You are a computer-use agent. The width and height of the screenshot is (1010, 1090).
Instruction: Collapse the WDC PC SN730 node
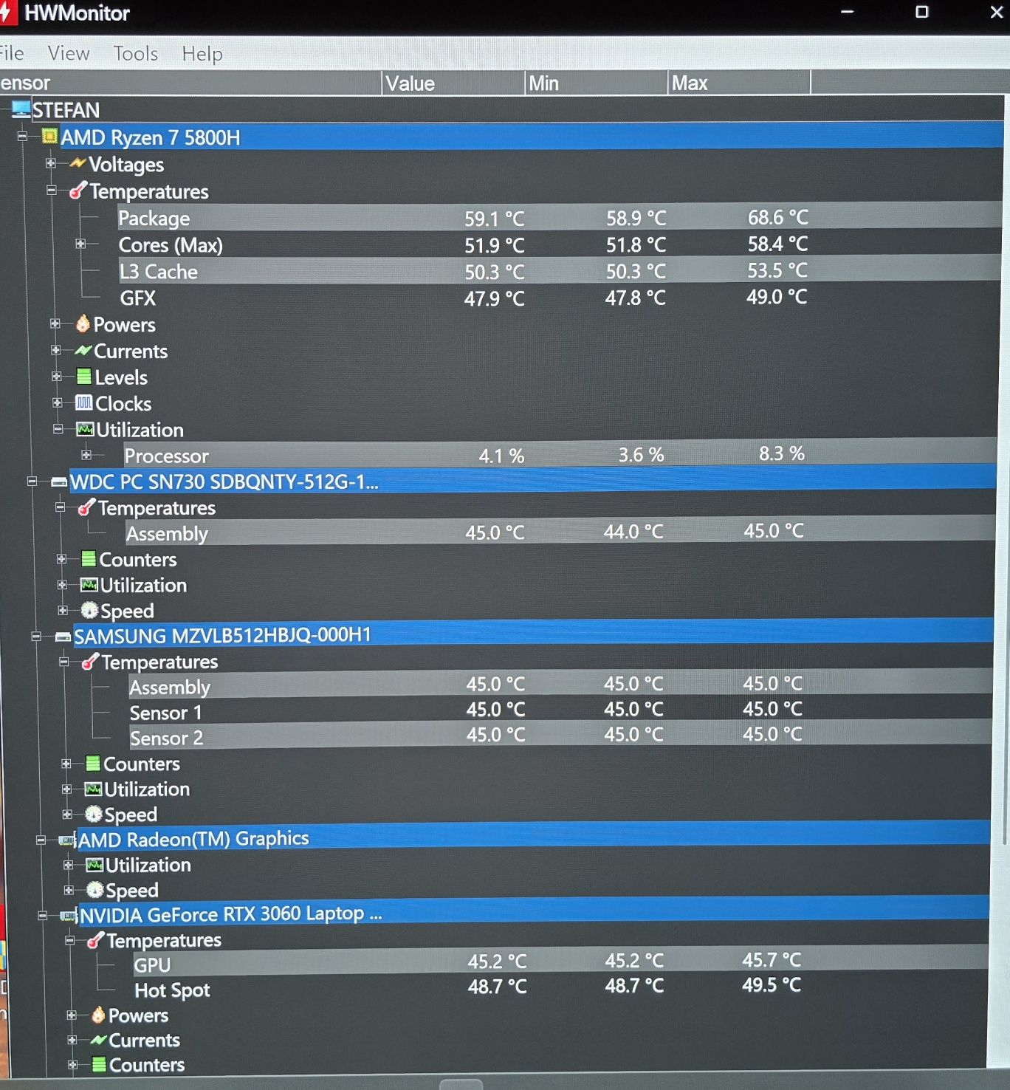32,481
